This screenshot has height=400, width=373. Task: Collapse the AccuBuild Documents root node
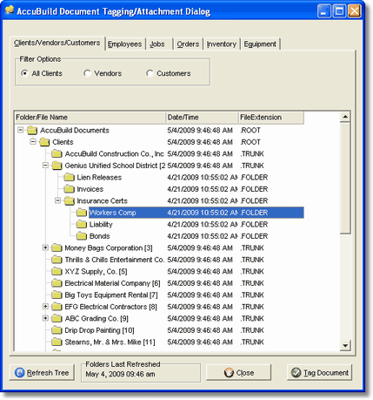[21, 130]
